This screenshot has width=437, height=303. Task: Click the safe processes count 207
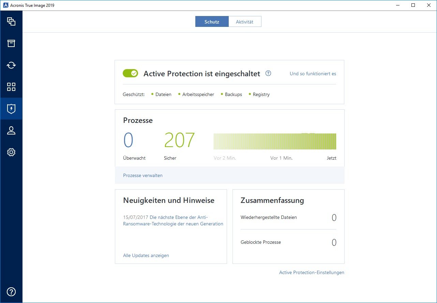coord(179,140)
